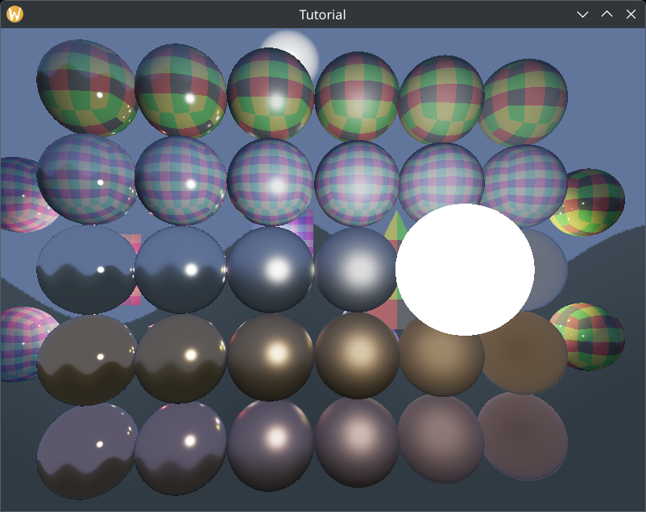
Task: Minimize the Tutorial window
Action: click(x=583, y=14)
